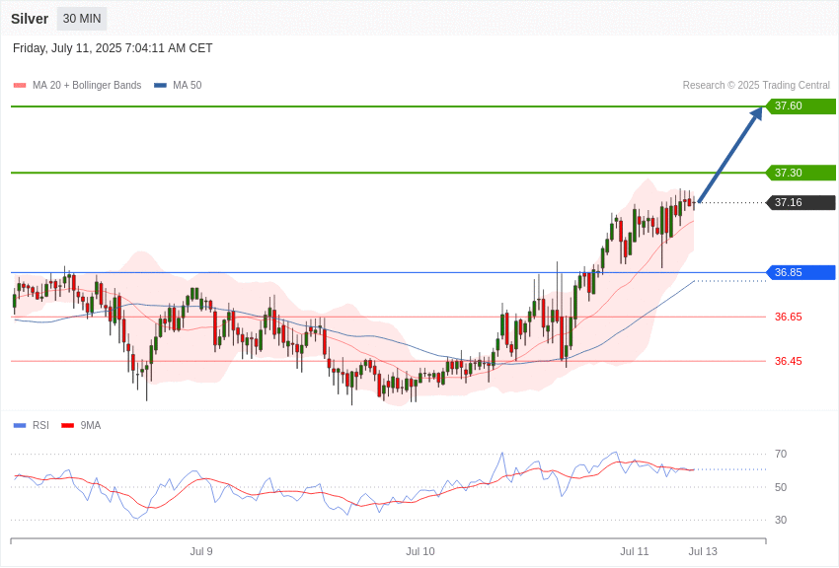Click the RSI legend label

(x=40, y=425)
